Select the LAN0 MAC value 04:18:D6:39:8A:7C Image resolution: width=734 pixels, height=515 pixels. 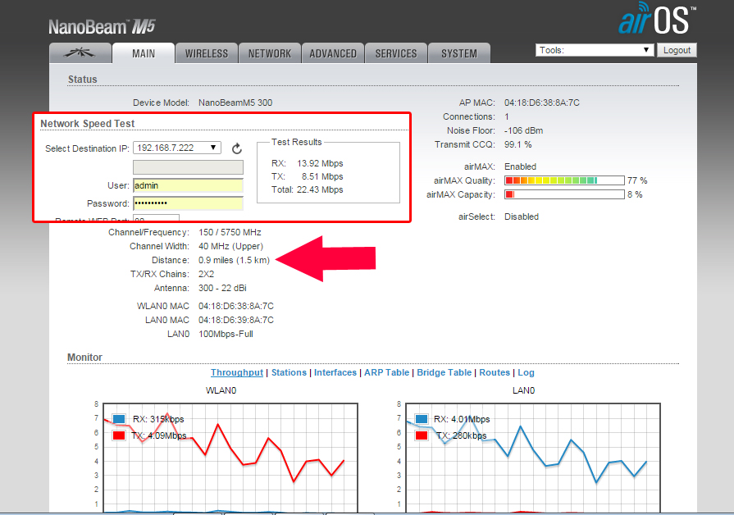(x=236, y=321)
